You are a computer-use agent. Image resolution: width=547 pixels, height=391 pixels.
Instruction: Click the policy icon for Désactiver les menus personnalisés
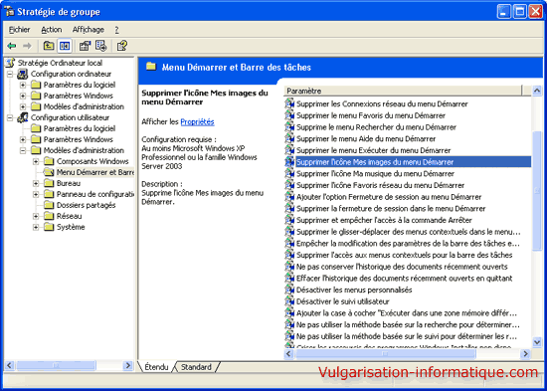pos(289,290)
